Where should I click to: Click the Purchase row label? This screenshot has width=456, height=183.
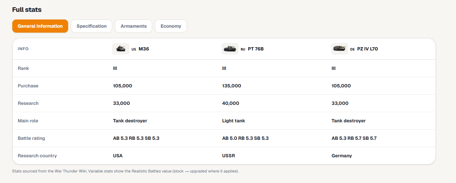pyautogui.click(x=28, y=86)
